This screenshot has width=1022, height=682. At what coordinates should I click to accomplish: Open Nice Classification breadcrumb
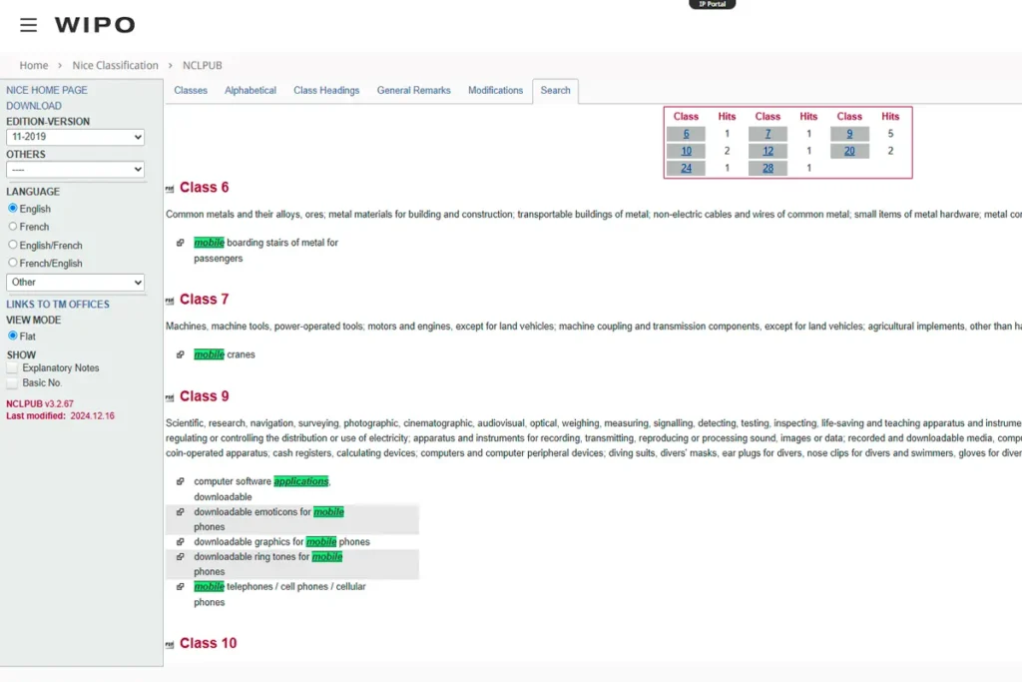point(116,65)
